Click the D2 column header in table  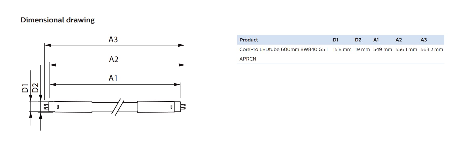pyautogui.click(x=358, y=40)
